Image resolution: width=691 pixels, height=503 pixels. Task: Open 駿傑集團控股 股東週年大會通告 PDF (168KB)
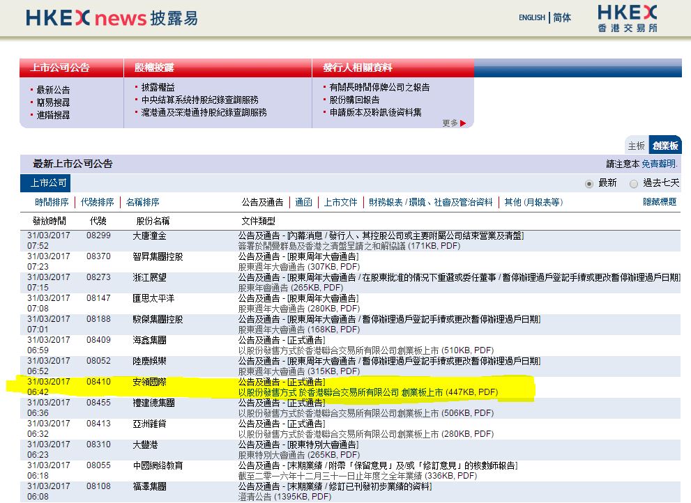299,330
